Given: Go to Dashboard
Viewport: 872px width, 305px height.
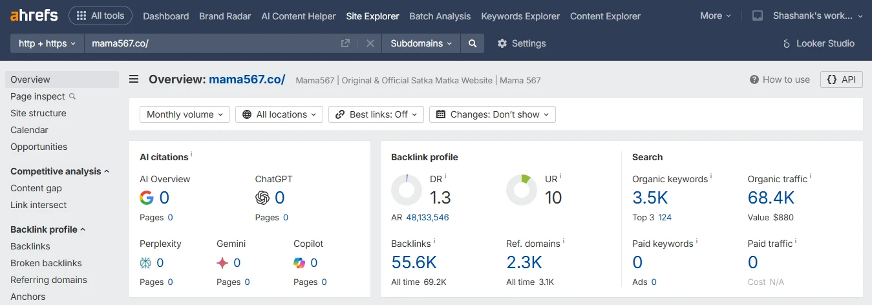Looking at the screenshot, I should point(166,16).
